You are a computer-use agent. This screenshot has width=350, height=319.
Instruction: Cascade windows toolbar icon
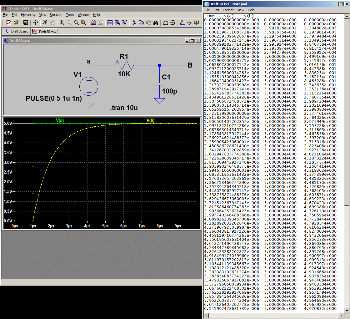click(x=117, y=23)
